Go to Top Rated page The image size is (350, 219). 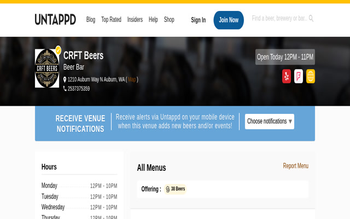pos(111,20)
